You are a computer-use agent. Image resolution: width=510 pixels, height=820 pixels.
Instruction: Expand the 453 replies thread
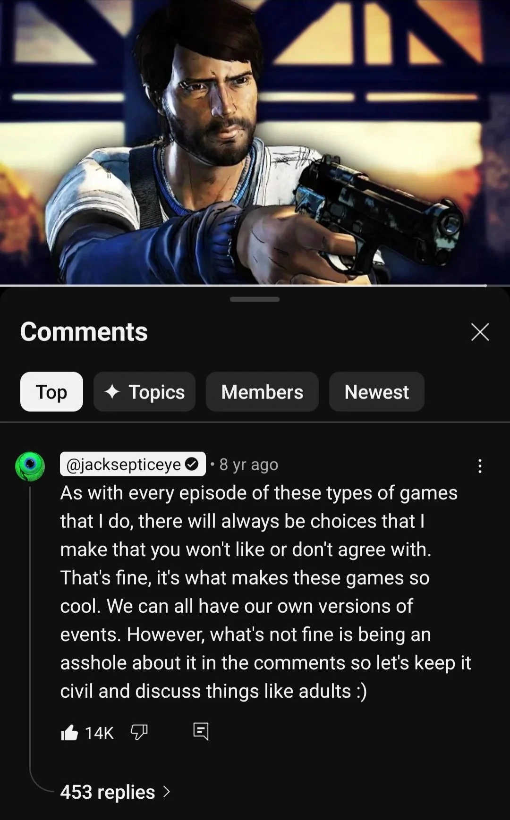click(108, 792)
